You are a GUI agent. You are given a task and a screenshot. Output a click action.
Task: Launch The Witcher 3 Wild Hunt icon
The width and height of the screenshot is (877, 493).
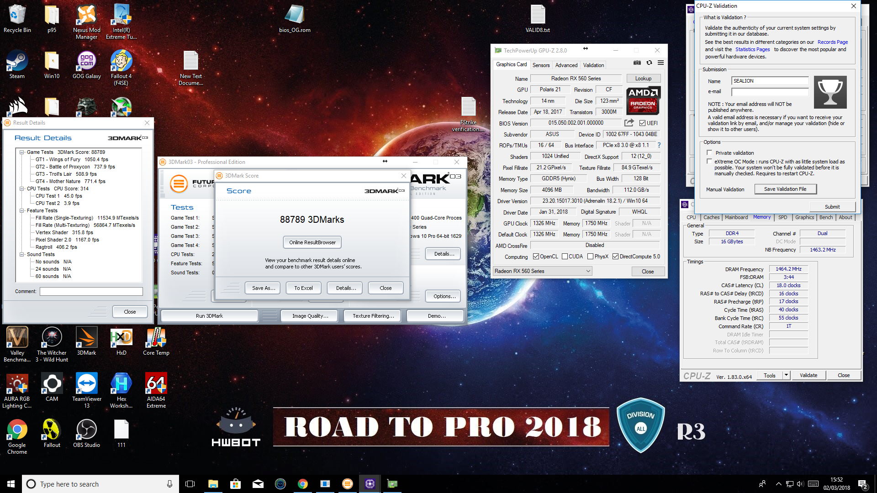(x=52, y=344)
